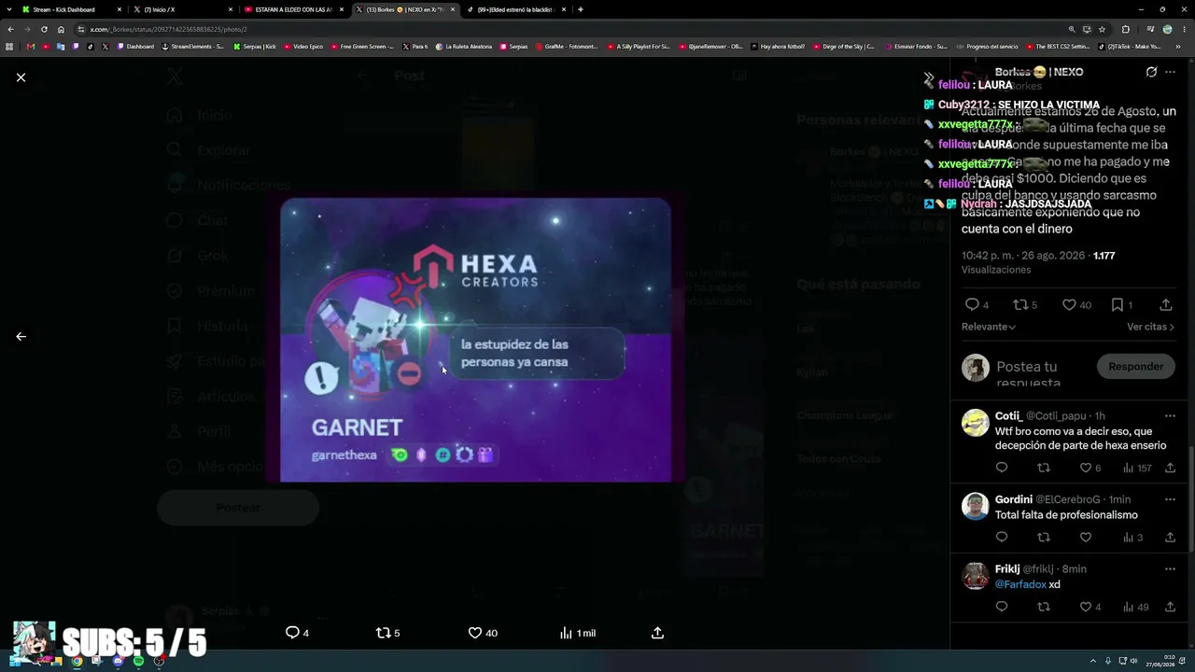Open the La Ruleta Aleatoria bookmark
Screen dimensions: 1195x672
click(x=462, y=46)
